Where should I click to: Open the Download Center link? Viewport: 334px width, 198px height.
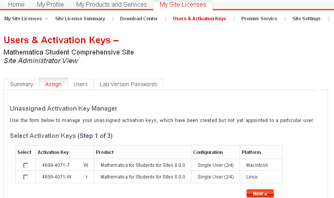coord(139,19)
